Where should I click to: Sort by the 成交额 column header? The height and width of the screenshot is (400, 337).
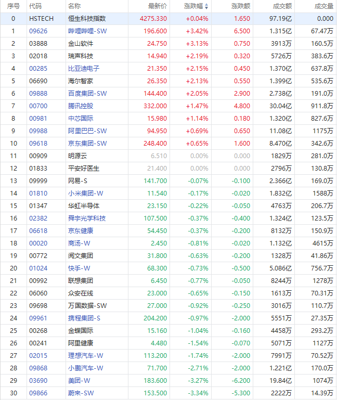point(282,6)
